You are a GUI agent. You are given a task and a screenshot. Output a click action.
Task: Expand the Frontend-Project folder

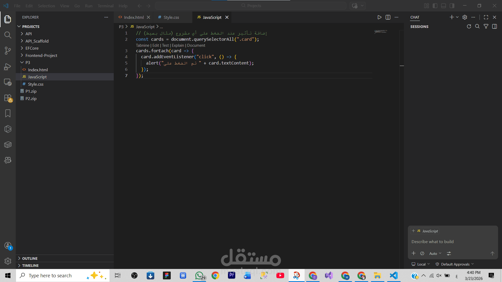pos(41,55)
